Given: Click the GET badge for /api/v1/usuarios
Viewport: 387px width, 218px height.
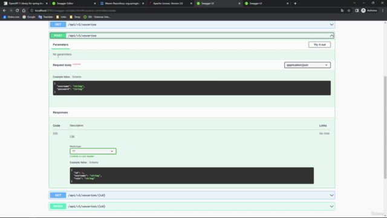Looking at the screenshot, I should pos(58,24).
